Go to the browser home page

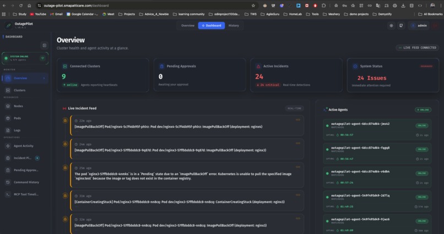point(29,6)
